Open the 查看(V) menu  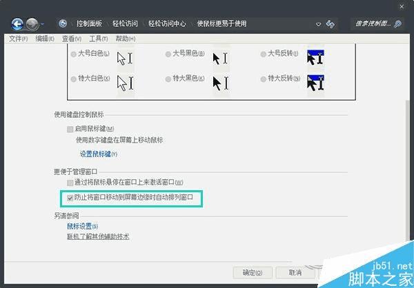click(71, 39)
